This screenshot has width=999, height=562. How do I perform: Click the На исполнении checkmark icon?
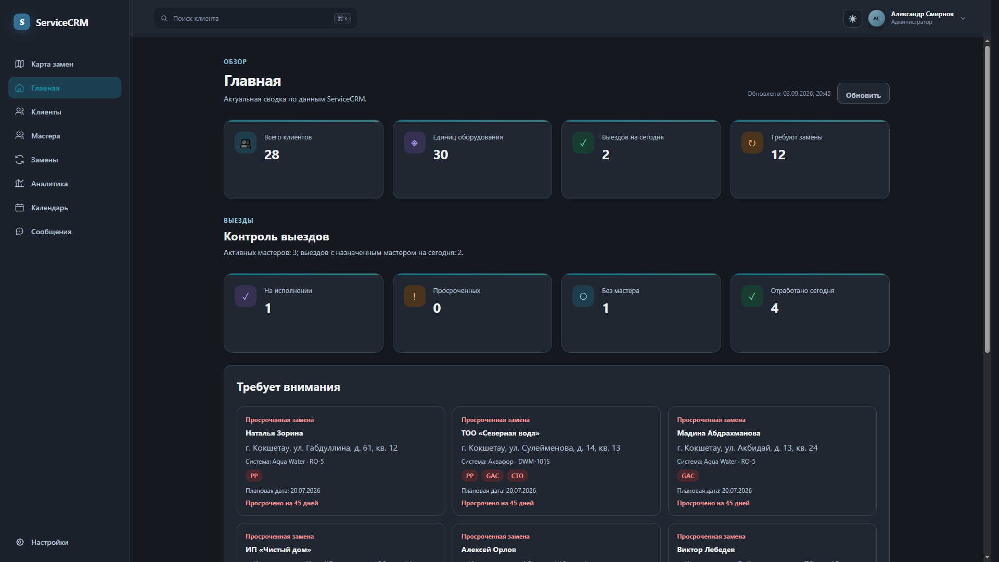[x=246, y=296]
